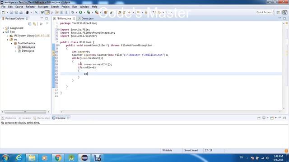The width and height of the screenshot is (289, 162).
Task: Open the Run menu
Action: [75, 7]
